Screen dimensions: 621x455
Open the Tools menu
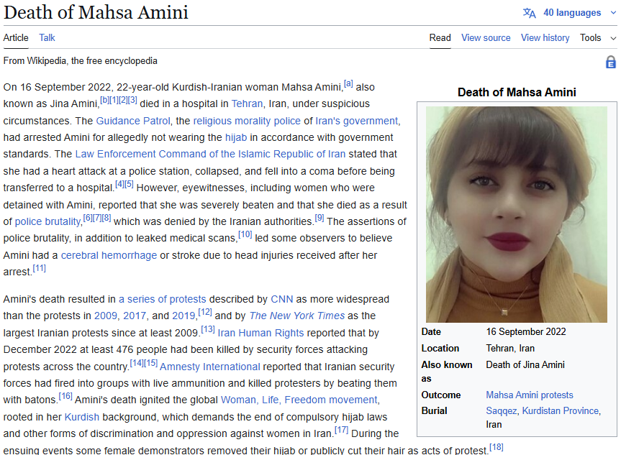[x=591, y=38]
